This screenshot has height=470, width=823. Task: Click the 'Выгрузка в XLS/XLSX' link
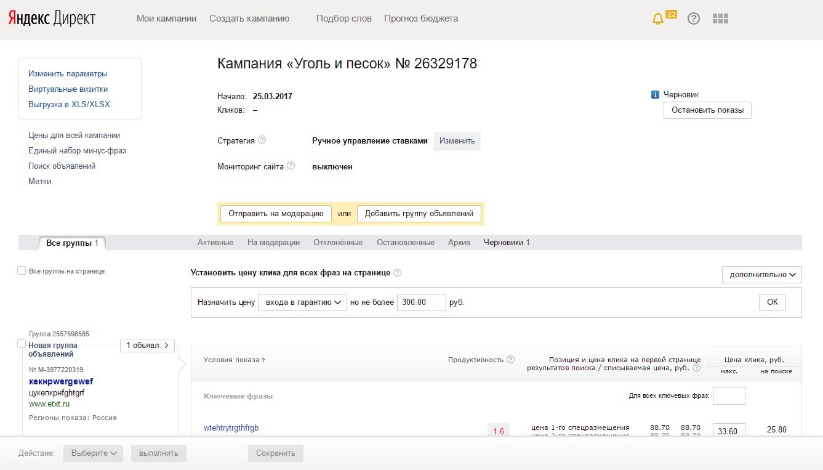coord(69,104)
